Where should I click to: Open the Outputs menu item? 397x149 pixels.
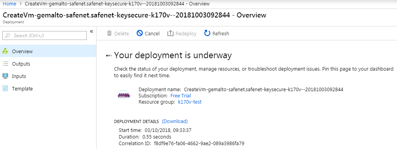click(x=48, y=64)
